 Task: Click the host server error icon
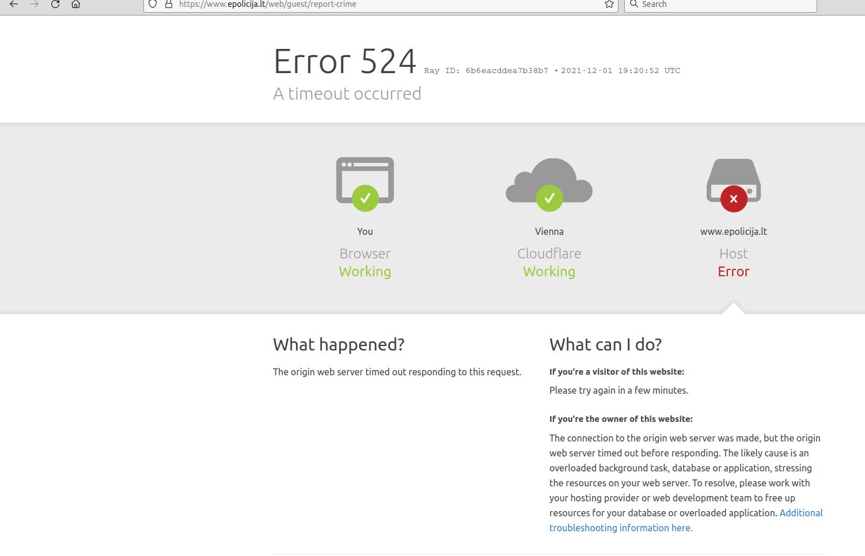pos(733,184)
